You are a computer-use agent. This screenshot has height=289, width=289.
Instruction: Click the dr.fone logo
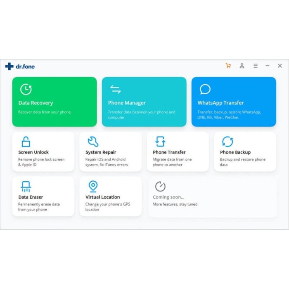pos(20,66)
